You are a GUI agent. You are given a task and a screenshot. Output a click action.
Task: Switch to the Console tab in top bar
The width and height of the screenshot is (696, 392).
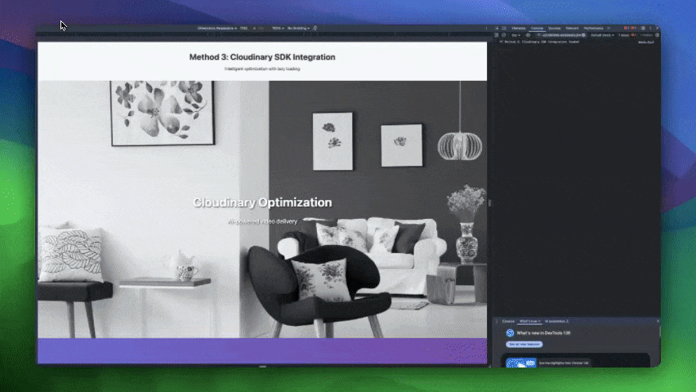[537, 29]
